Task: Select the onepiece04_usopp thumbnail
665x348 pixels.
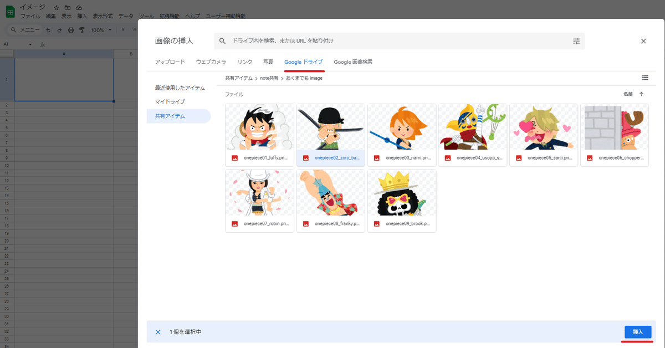Action: click(x=473, y=127)
